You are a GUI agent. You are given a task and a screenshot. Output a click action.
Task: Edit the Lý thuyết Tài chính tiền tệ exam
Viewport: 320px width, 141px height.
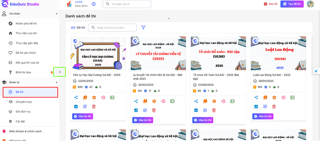coord(145,110)
